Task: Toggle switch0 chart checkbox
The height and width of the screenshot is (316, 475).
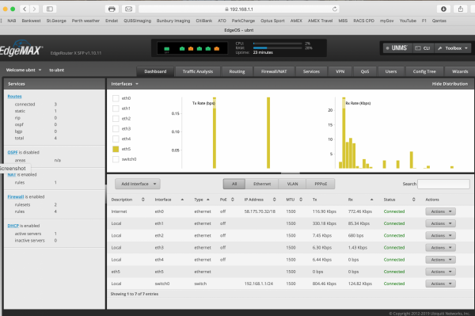Action: (x=116, y=159)
